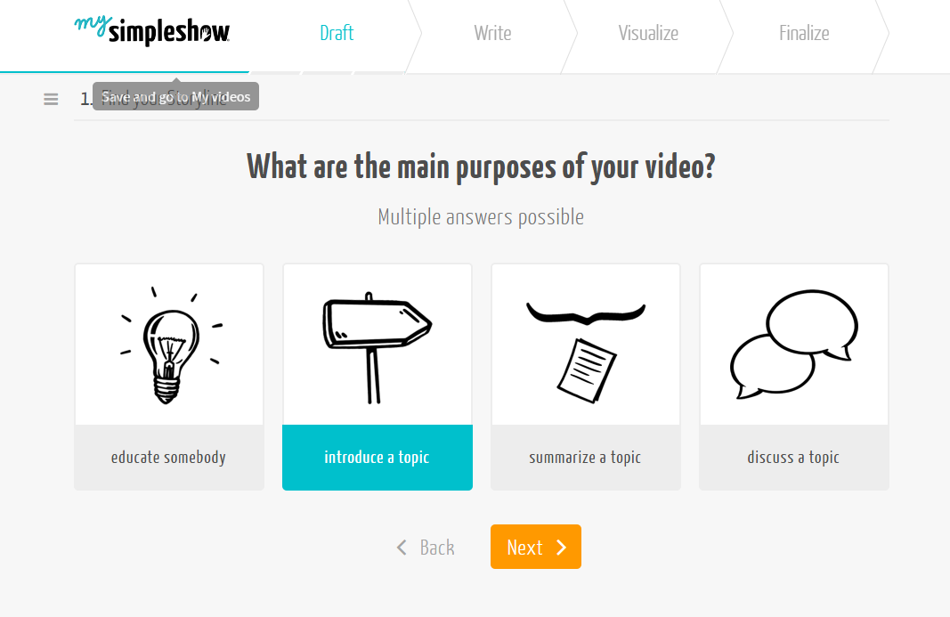Viewport: 950px width, 617px height.
Task: Select the light bulb educate icon
Action: tap(170, 345)
